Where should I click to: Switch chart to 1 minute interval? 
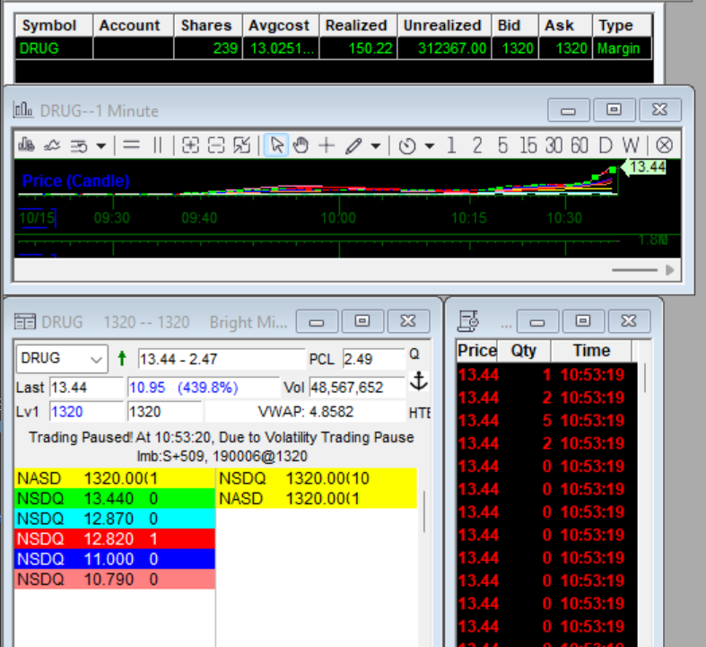451,145
